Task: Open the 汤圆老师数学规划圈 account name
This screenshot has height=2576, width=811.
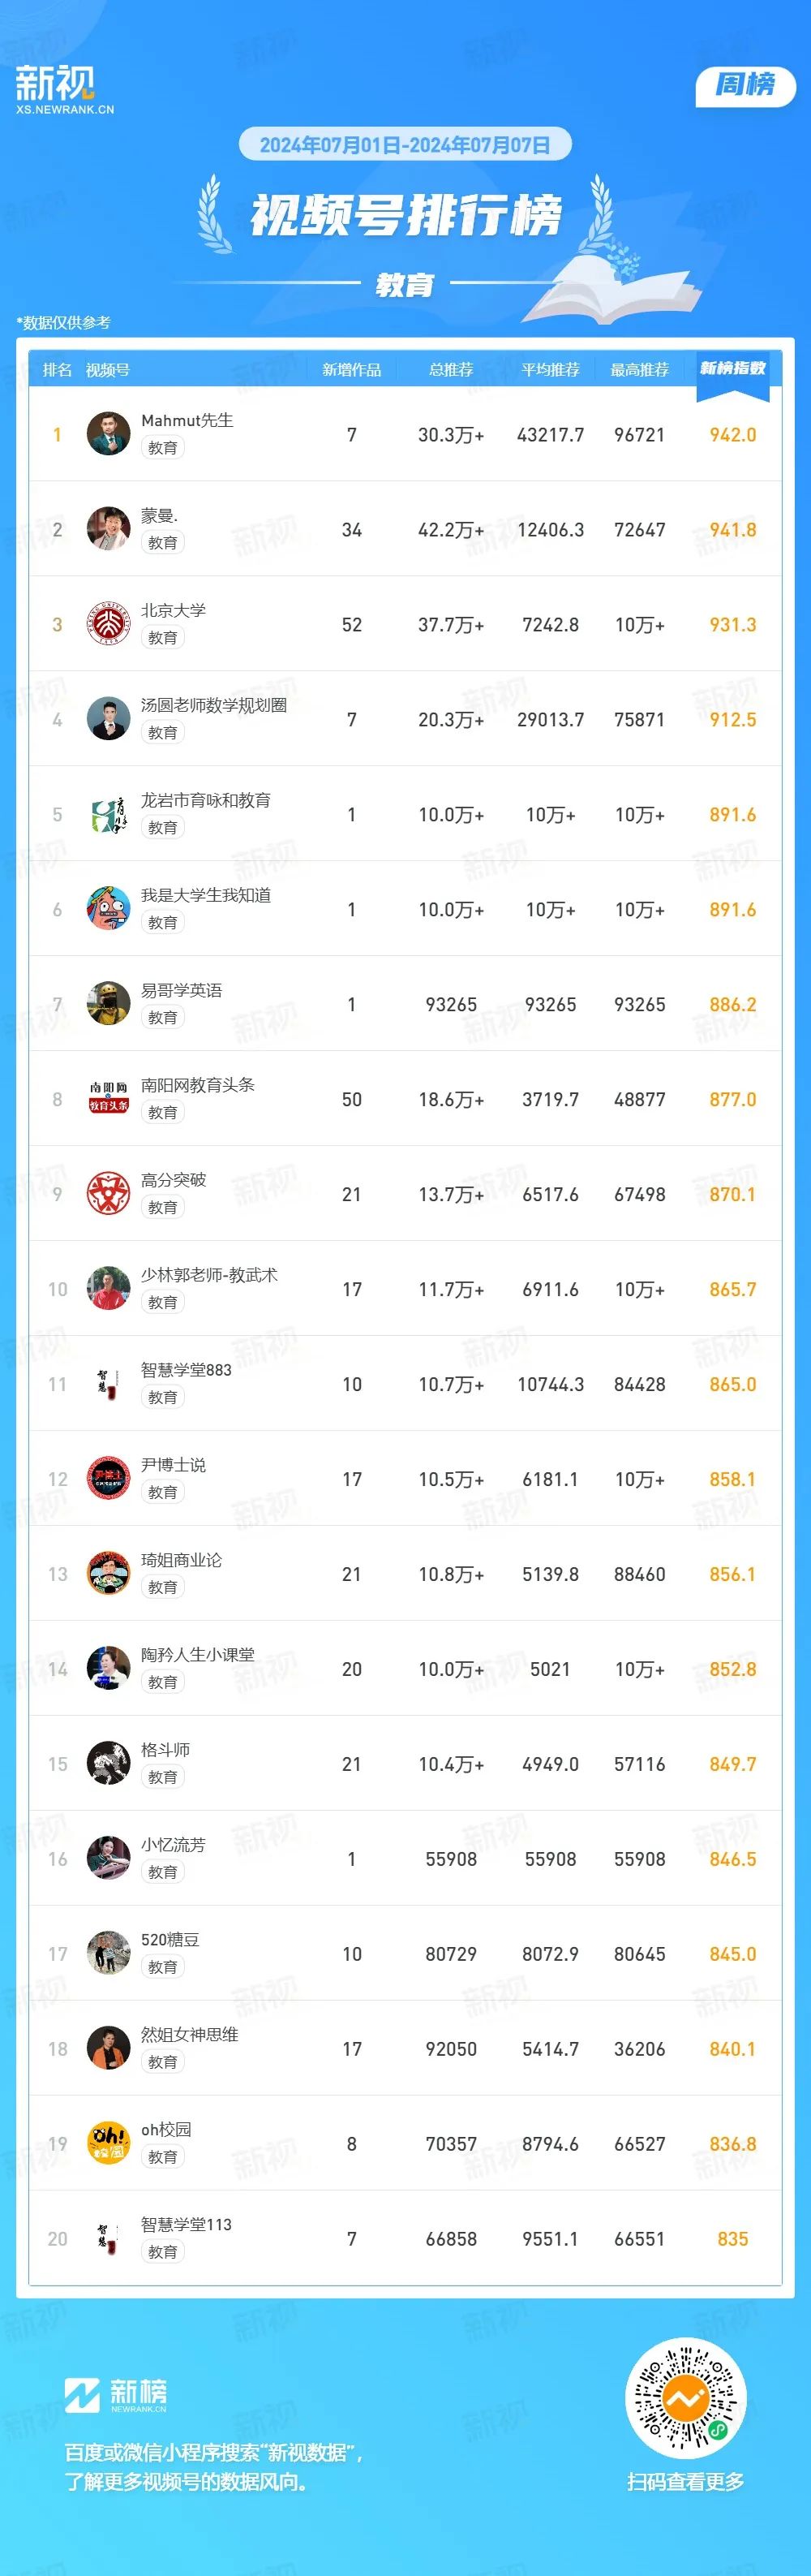Action: tap(214, 705)
